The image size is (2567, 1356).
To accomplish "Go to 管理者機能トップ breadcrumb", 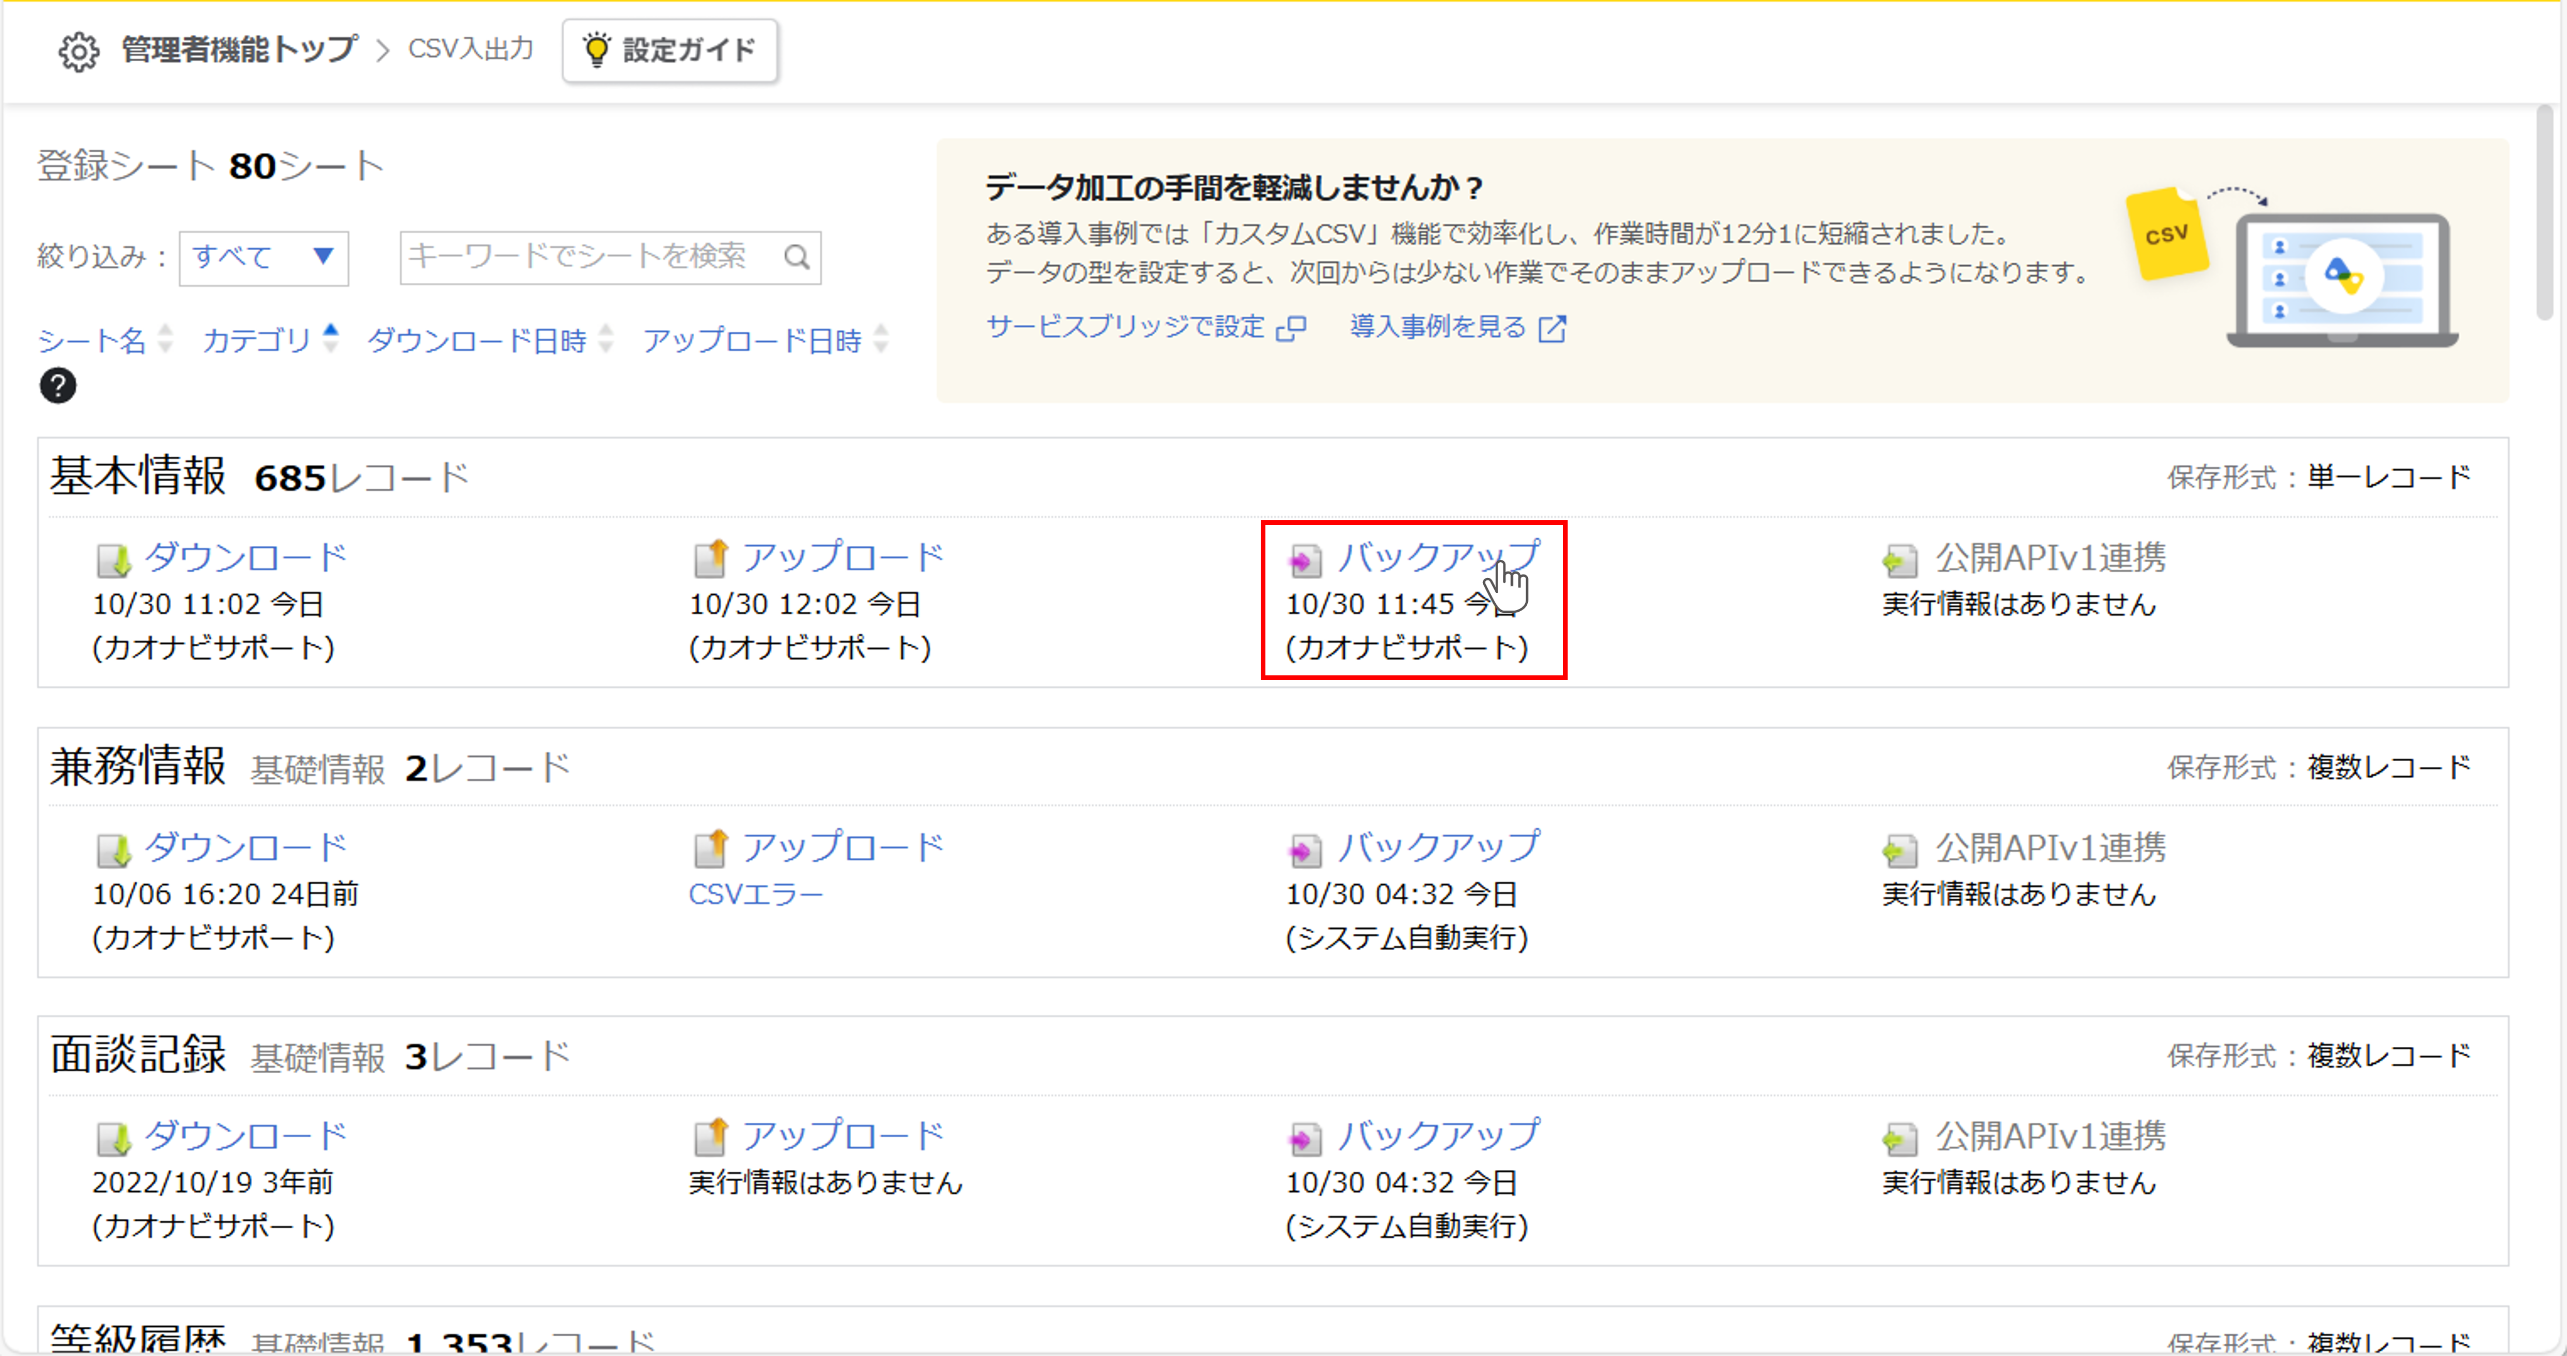I will coord(239,50).
